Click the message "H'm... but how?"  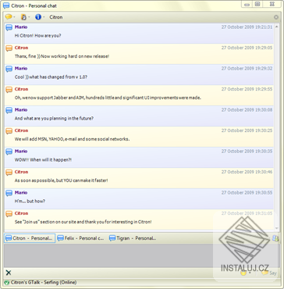pos(30,202)
